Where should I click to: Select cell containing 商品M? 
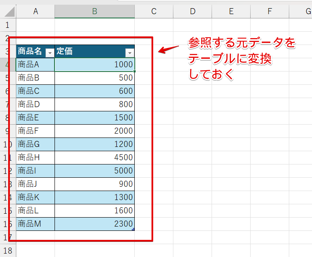[x=36, y=224]
